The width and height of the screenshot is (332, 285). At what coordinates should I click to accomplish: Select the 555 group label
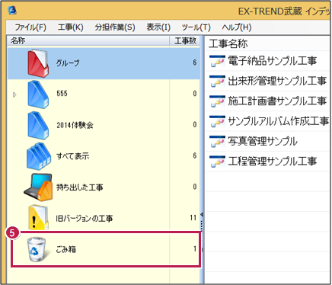tap(62, 94)
